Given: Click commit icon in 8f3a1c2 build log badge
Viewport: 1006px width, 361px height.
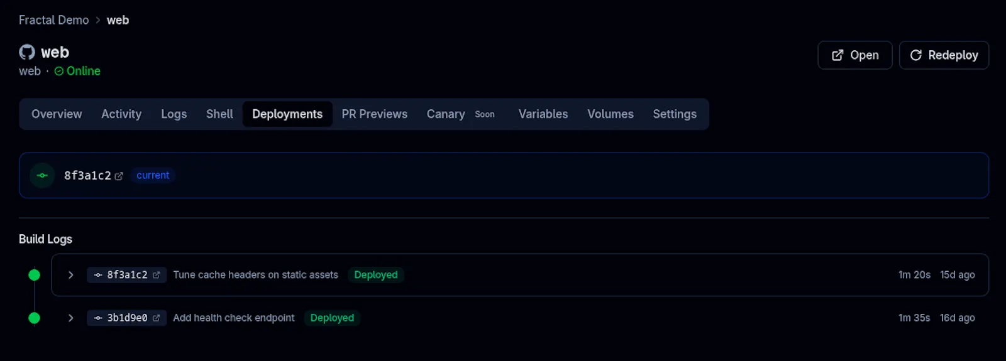Looking at the screenshot, I should point(98,275).
